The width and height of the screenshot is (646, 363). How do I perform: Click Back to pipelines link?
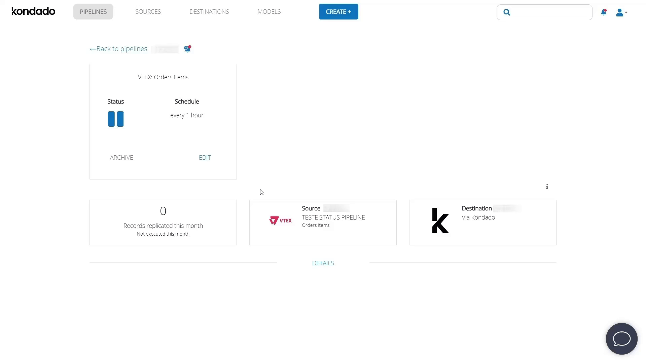coord(118,49)
